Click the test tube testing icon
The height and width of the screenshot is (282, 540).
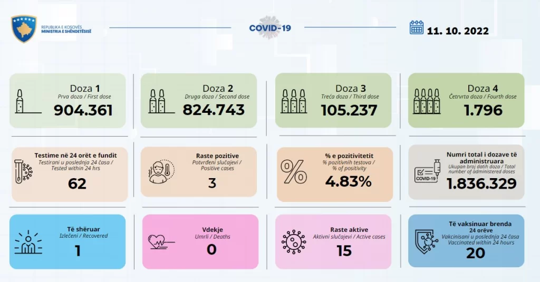tap(23, 171)
